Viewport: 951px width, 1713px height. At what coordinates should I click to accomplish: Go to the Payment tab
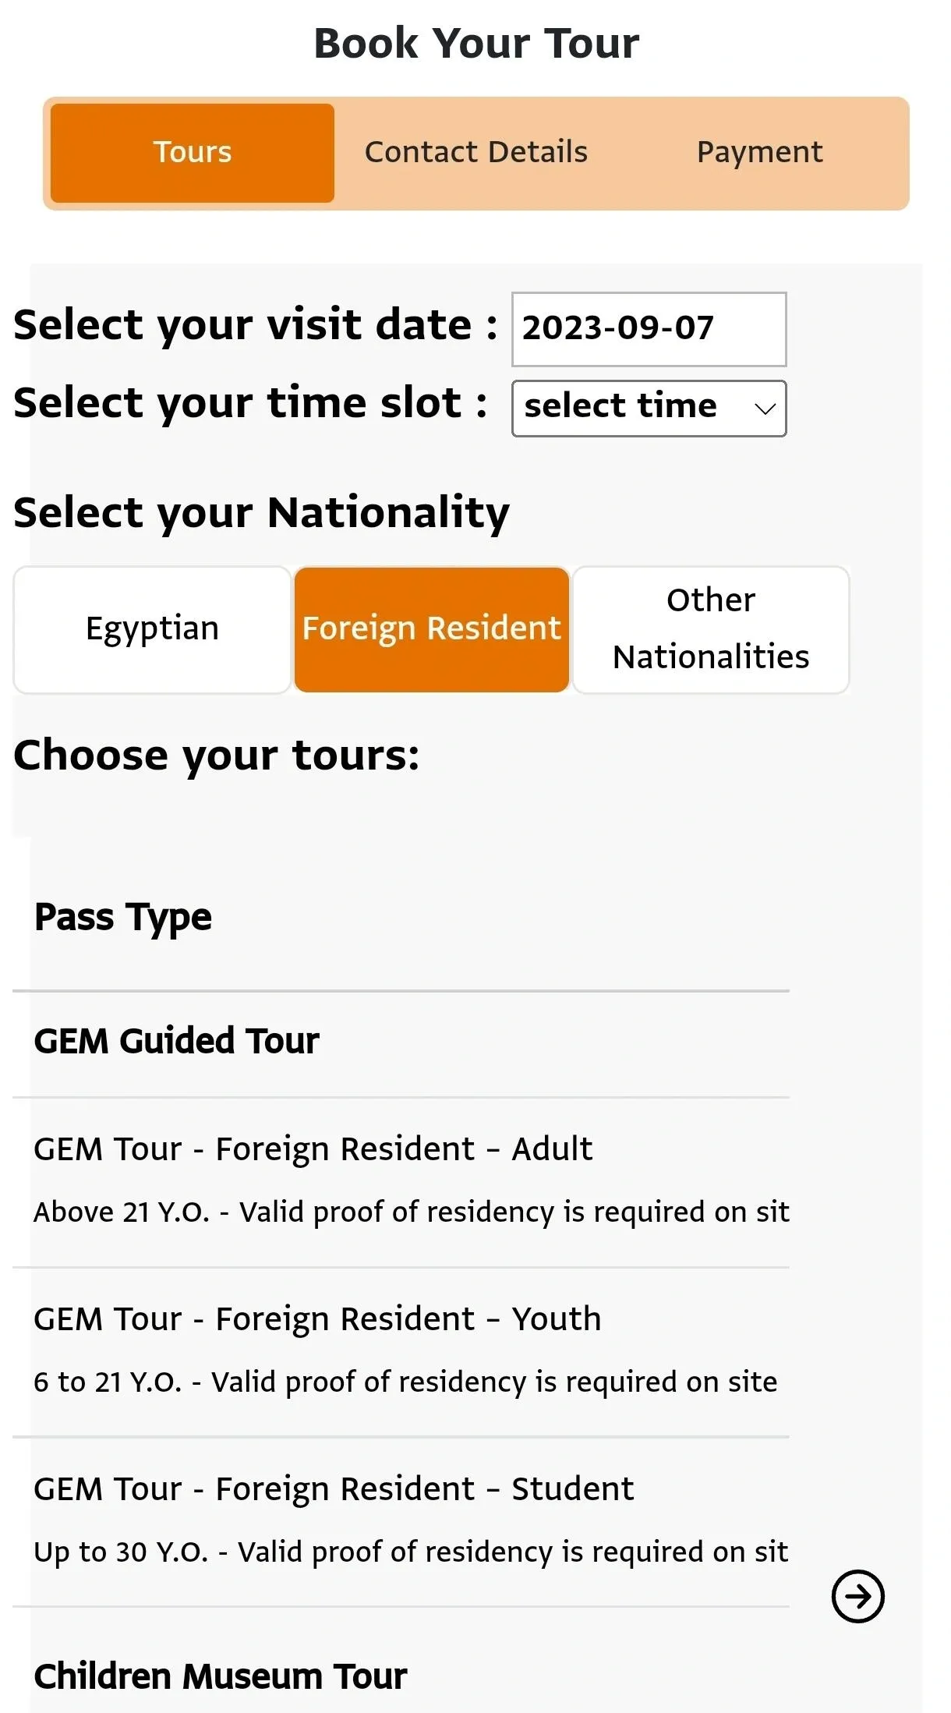(x=759, y=153)
